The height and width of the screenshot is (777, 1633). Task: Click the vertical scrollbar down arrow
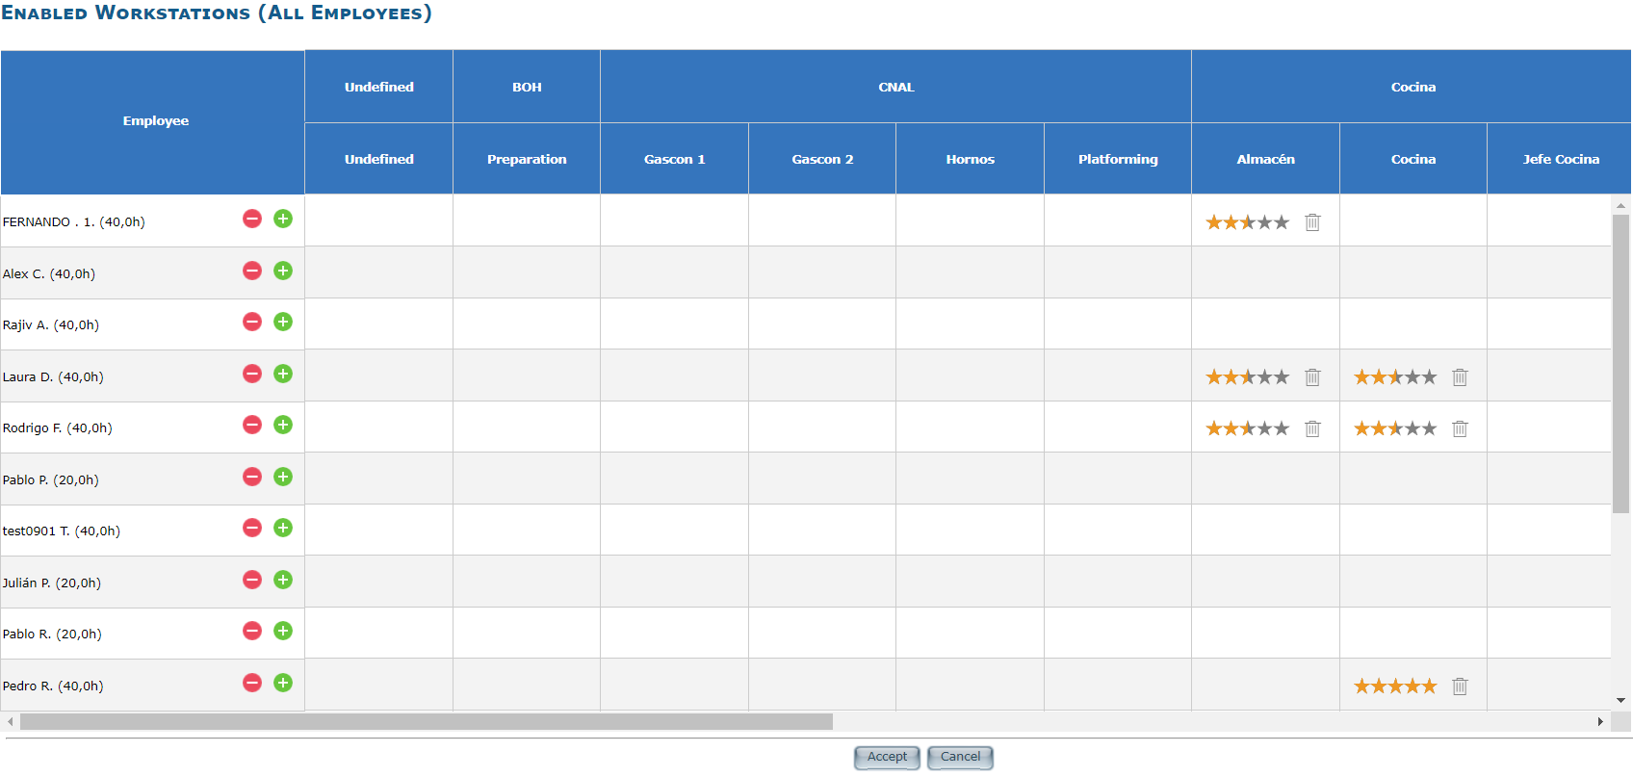click(1621, 700)
